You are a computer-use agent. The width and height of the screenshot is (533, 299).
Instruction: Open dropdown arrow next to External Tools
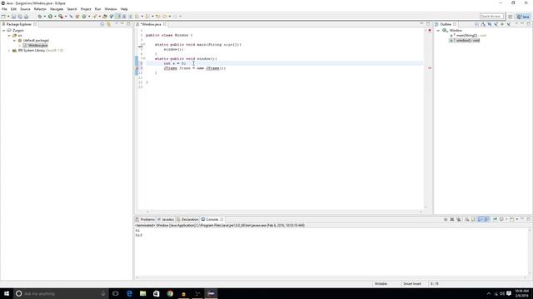click(x=66, y=17)
